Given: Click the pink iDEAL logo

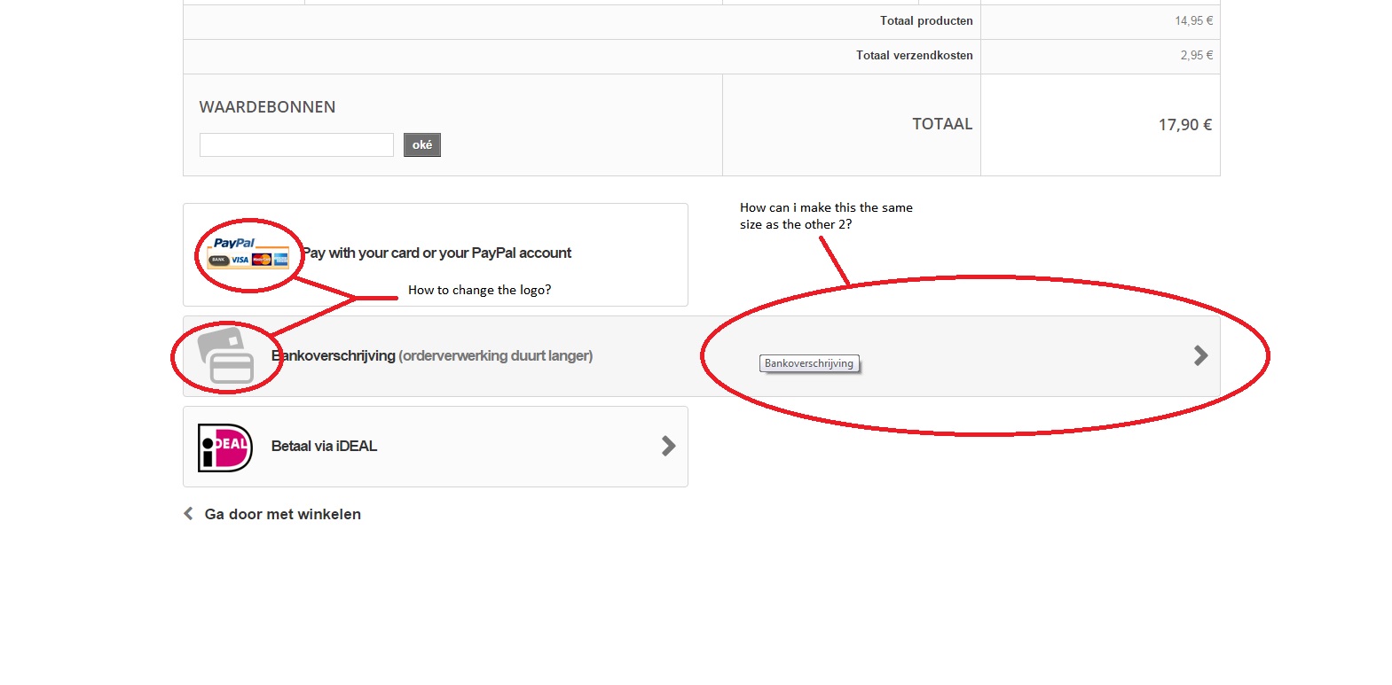Looking at the screenshot, I should [x=225, y=448].
